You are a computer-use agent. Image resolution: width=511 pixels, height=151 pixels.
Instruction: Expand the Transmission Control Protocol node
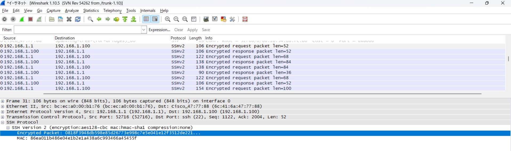(x=3, y=117)
